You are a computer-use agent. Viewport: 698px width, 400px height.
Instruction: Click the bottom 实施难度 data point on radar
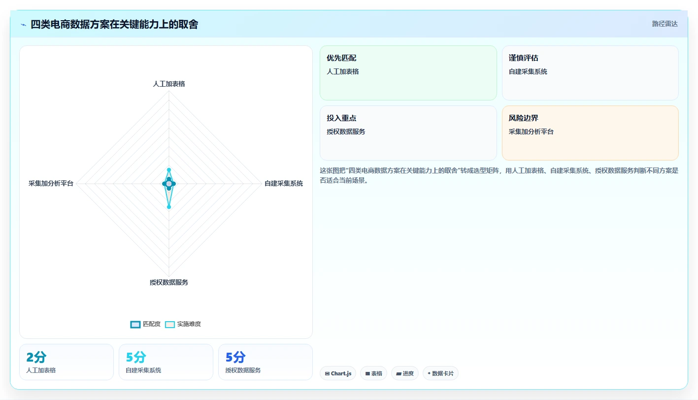click(x=169, y=207)
